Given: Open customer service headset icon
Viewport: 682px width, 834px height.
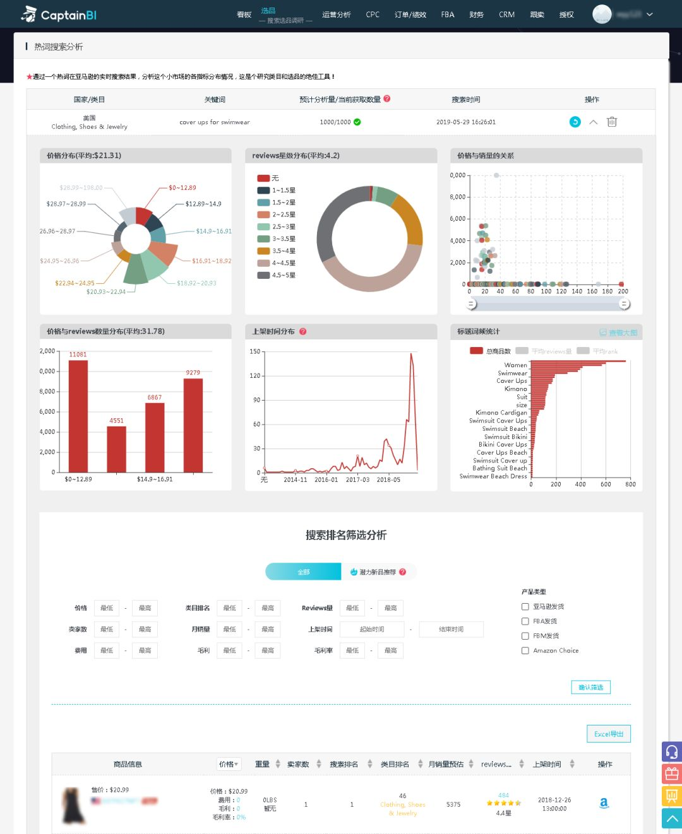Looking at the screenshot, I should click(671, 752).
